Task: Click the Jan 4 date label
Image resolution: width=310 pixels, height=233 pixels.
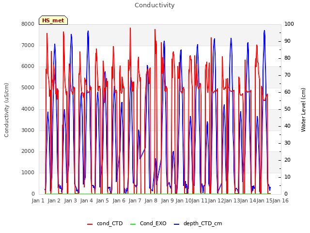Action: [86, 200]
